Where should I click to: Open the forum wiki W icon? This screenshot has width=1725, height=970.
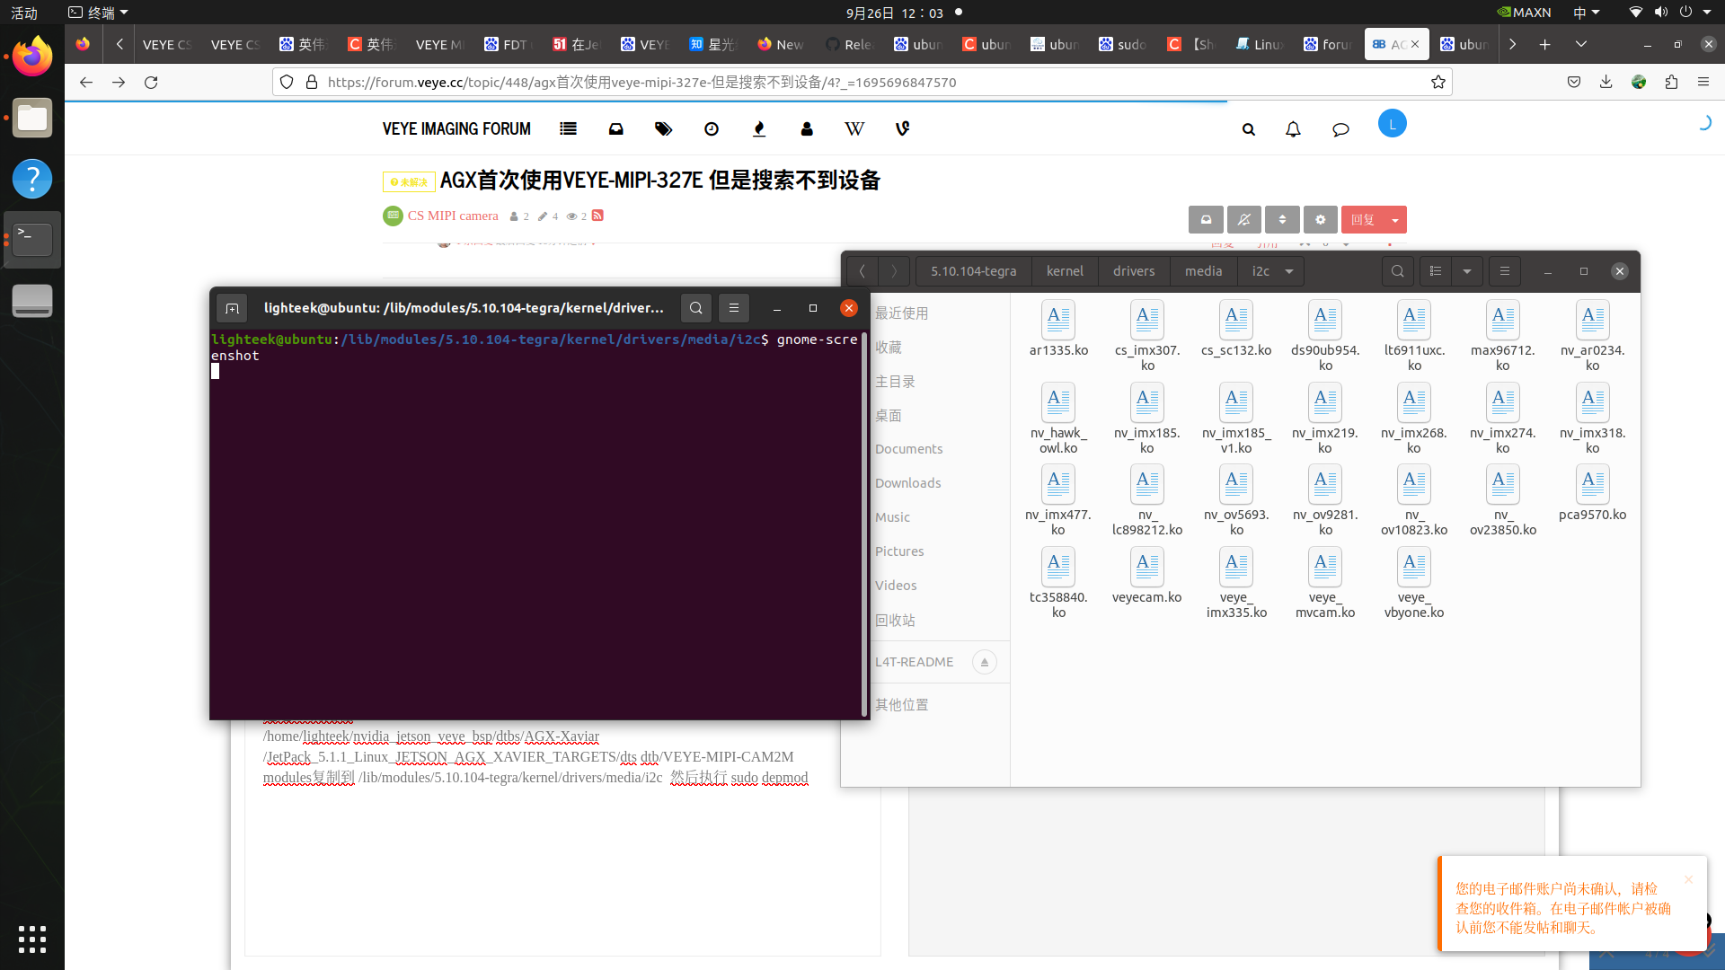click(854, 128)
